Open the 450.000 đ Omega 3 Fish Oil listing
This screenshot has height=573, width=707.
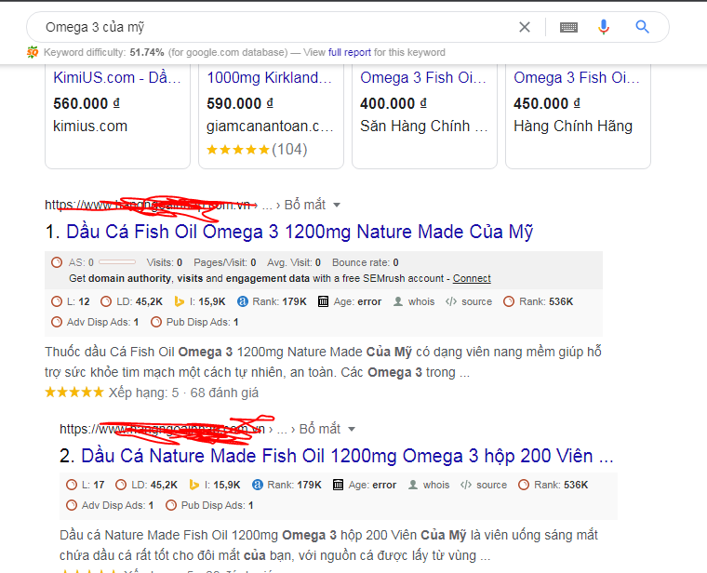[x=577, y=77]
